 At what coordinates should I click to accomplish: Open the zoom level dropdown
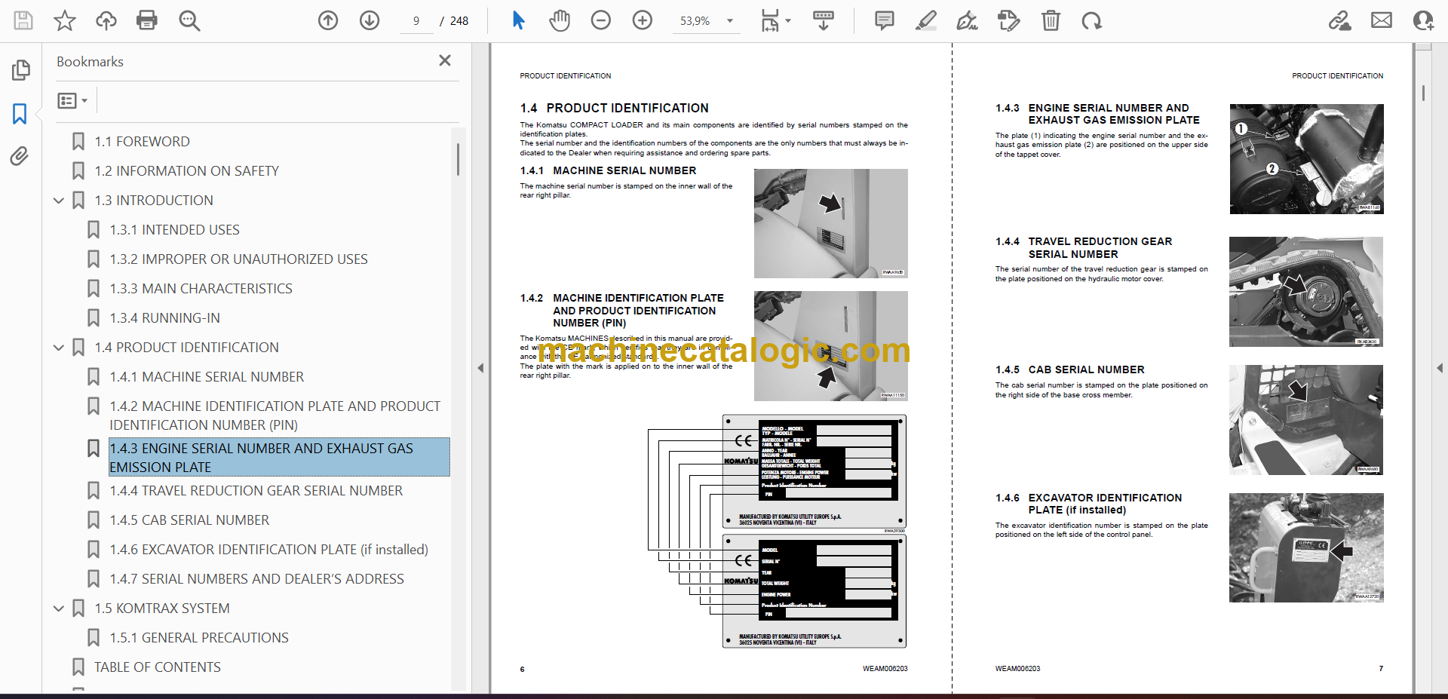729,21
